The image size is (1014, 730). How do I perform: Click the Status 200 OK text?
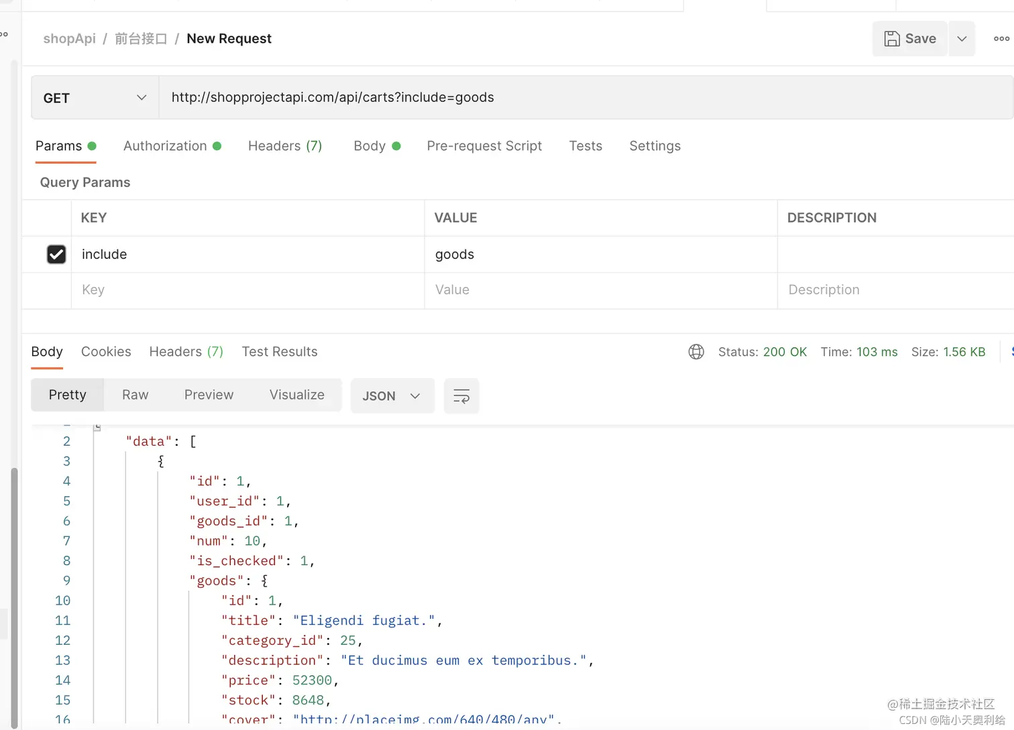click(763, 352)
